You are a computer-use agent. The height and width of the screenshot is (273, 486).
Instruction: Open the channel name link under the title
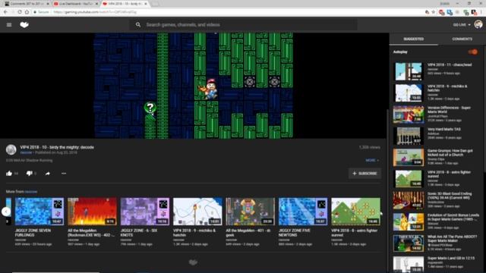26,152
